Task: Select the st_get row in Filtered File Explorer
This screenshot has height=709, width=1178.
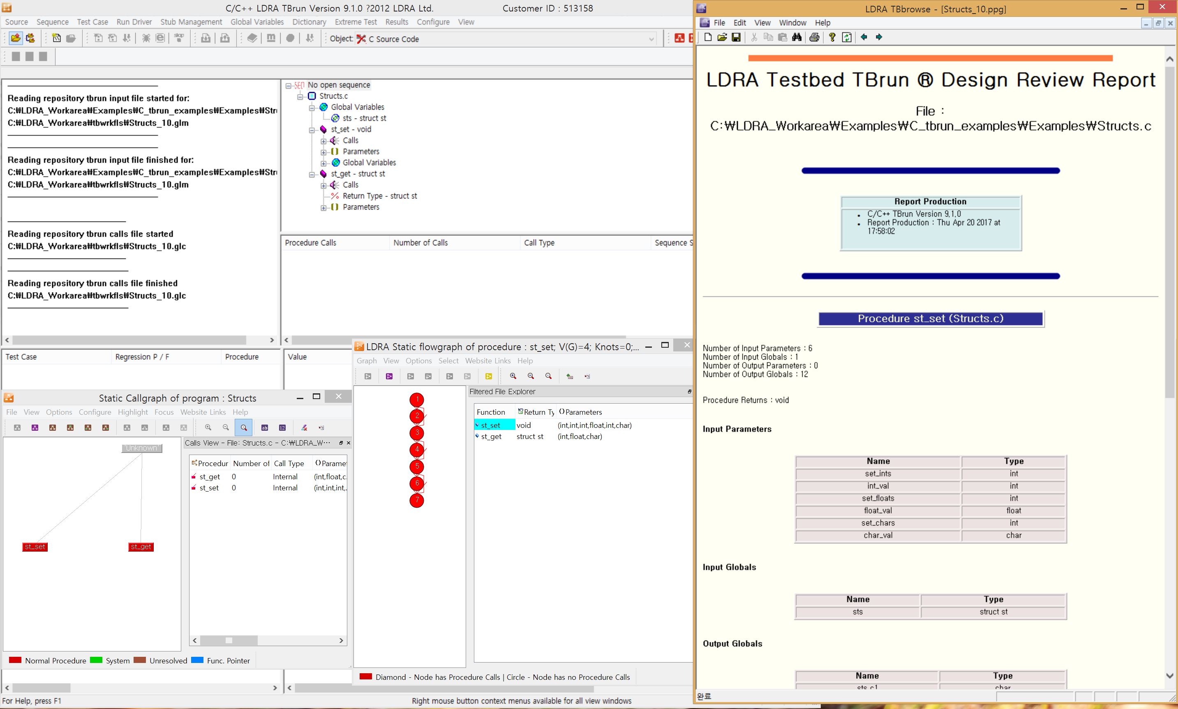Action: click(x=583, y=436)
